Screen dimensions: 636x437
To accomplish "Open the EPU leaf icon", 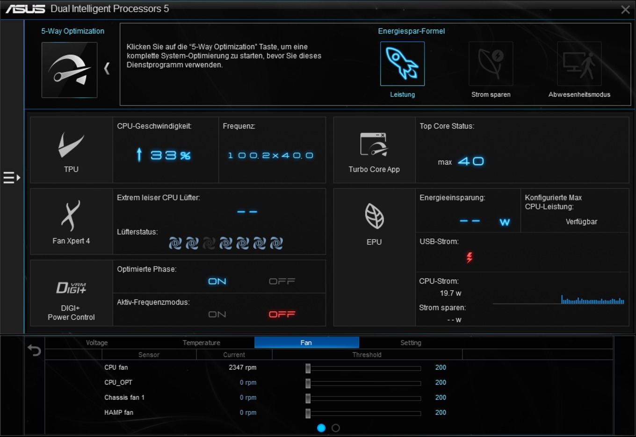I will point(374,216).
